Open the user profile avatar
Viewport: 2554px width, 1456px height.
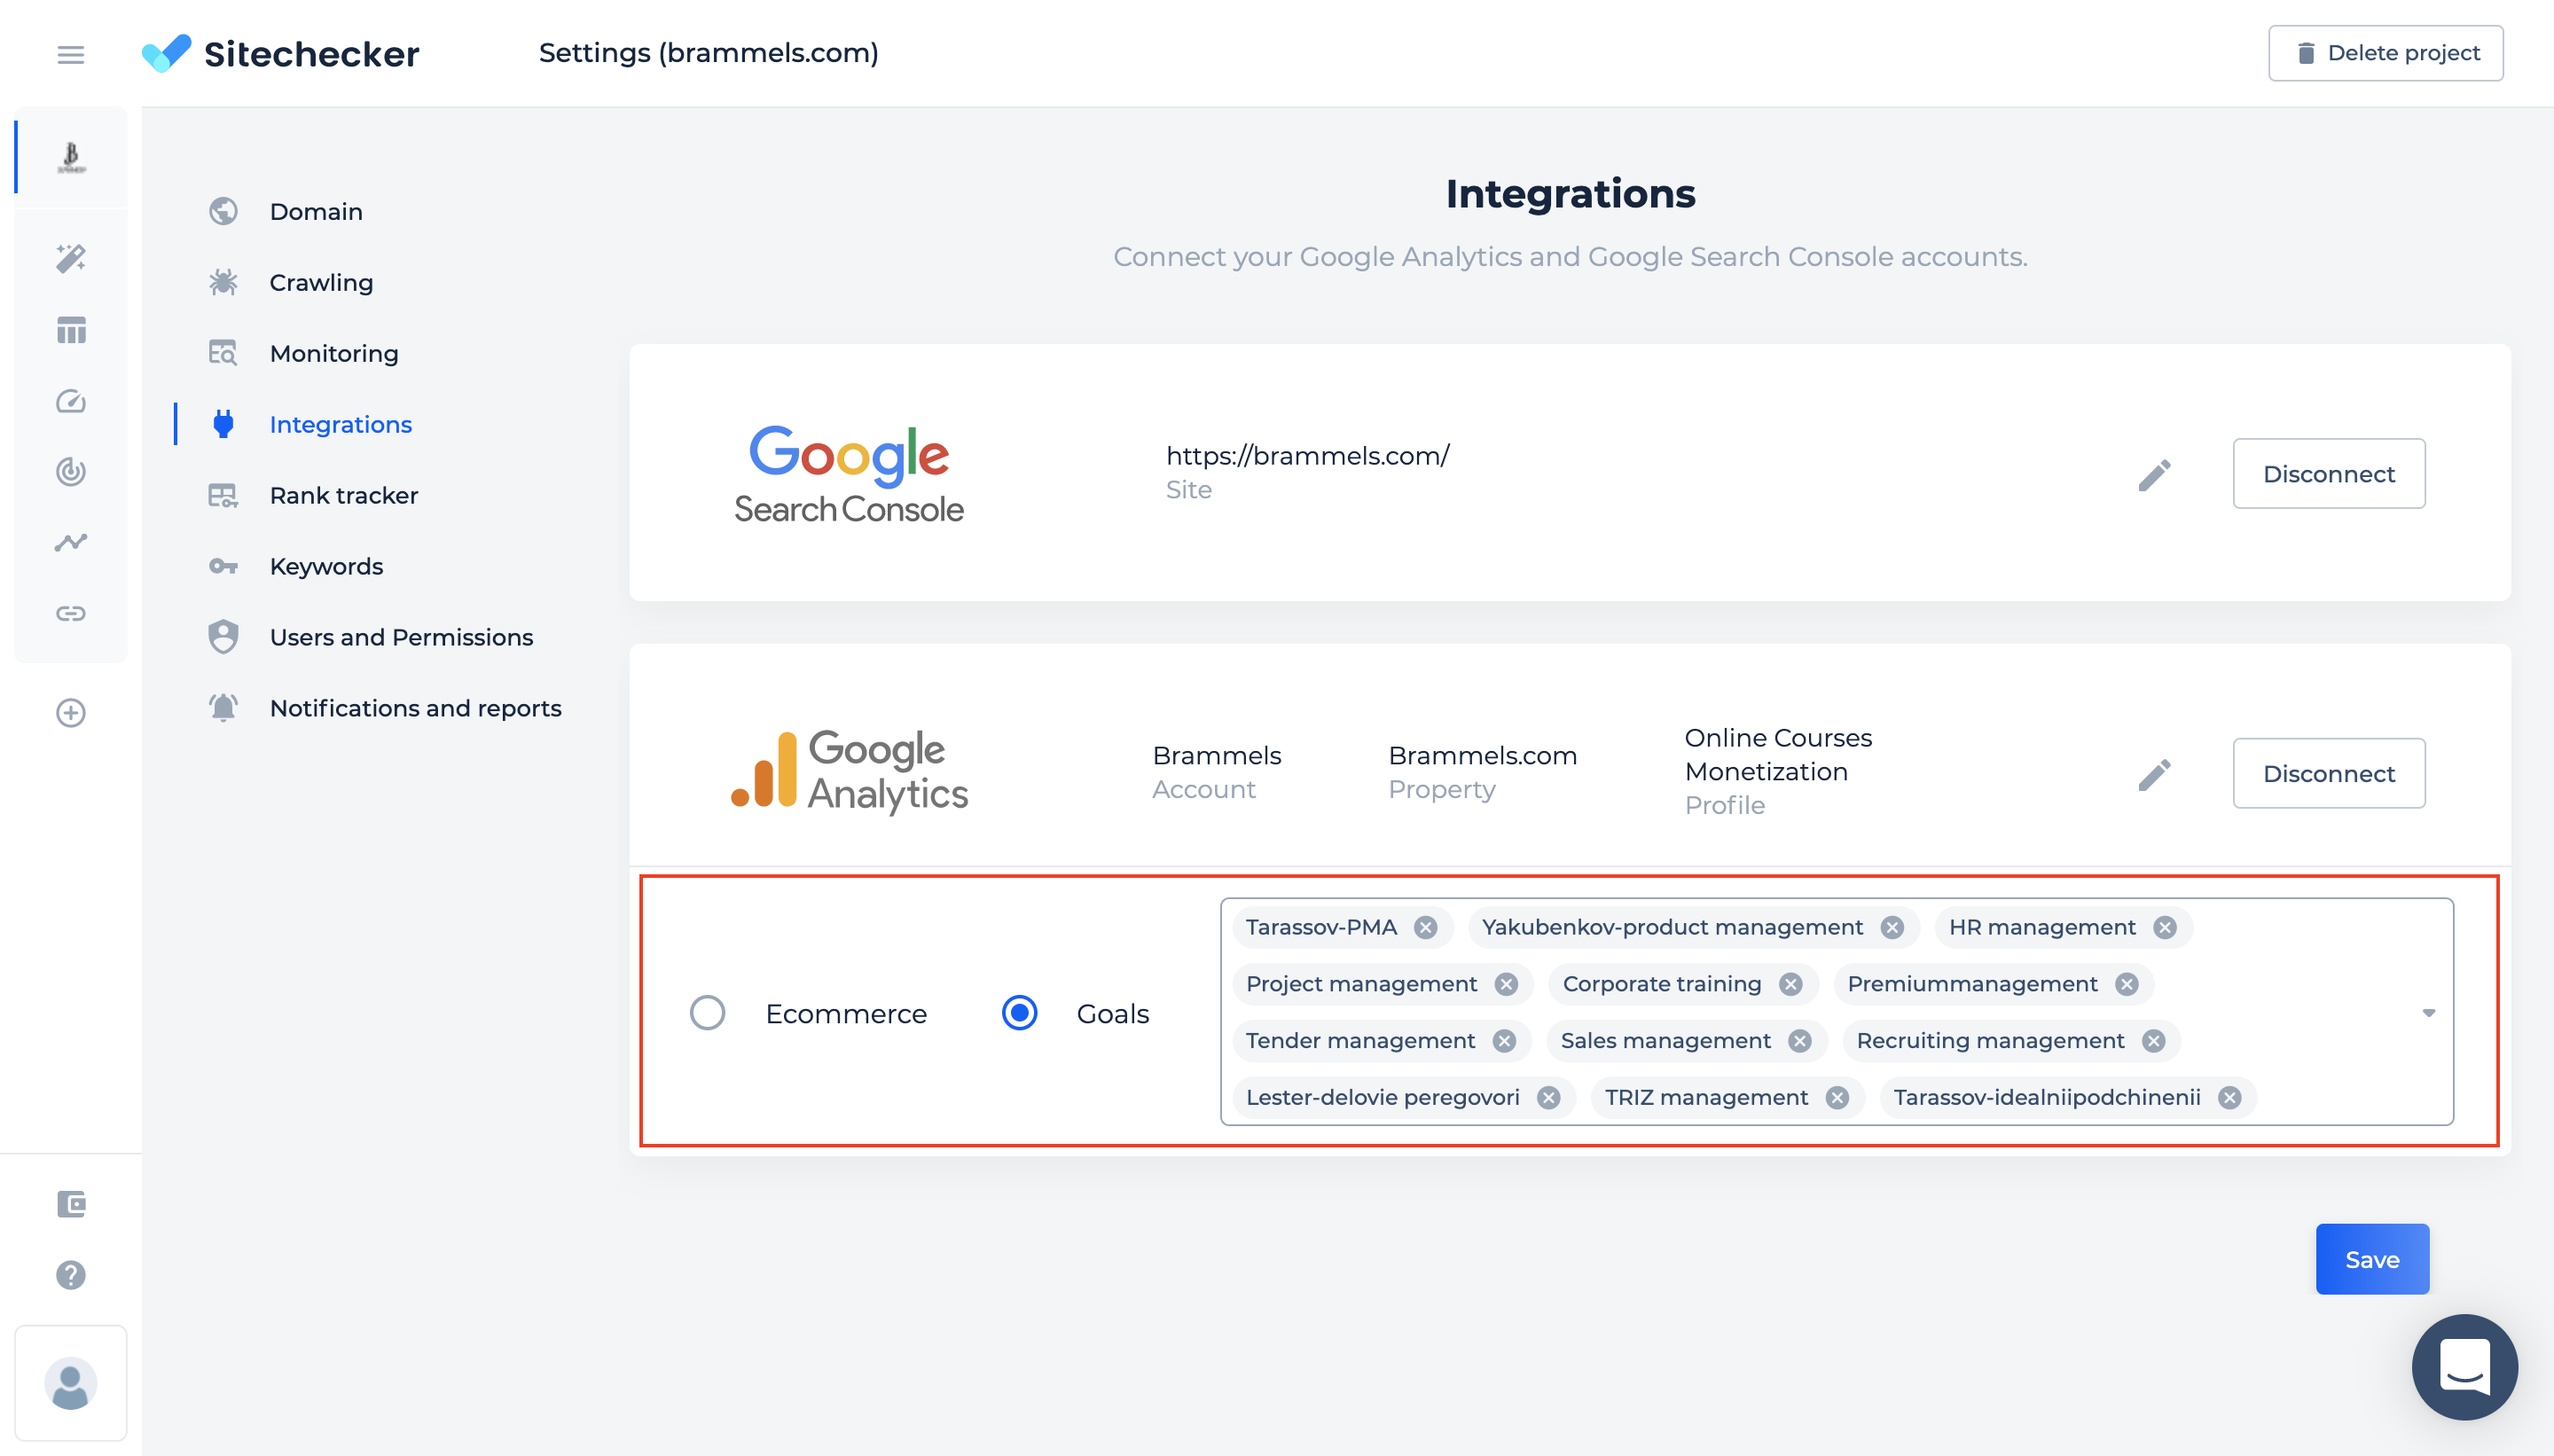tap(71, 1384)
